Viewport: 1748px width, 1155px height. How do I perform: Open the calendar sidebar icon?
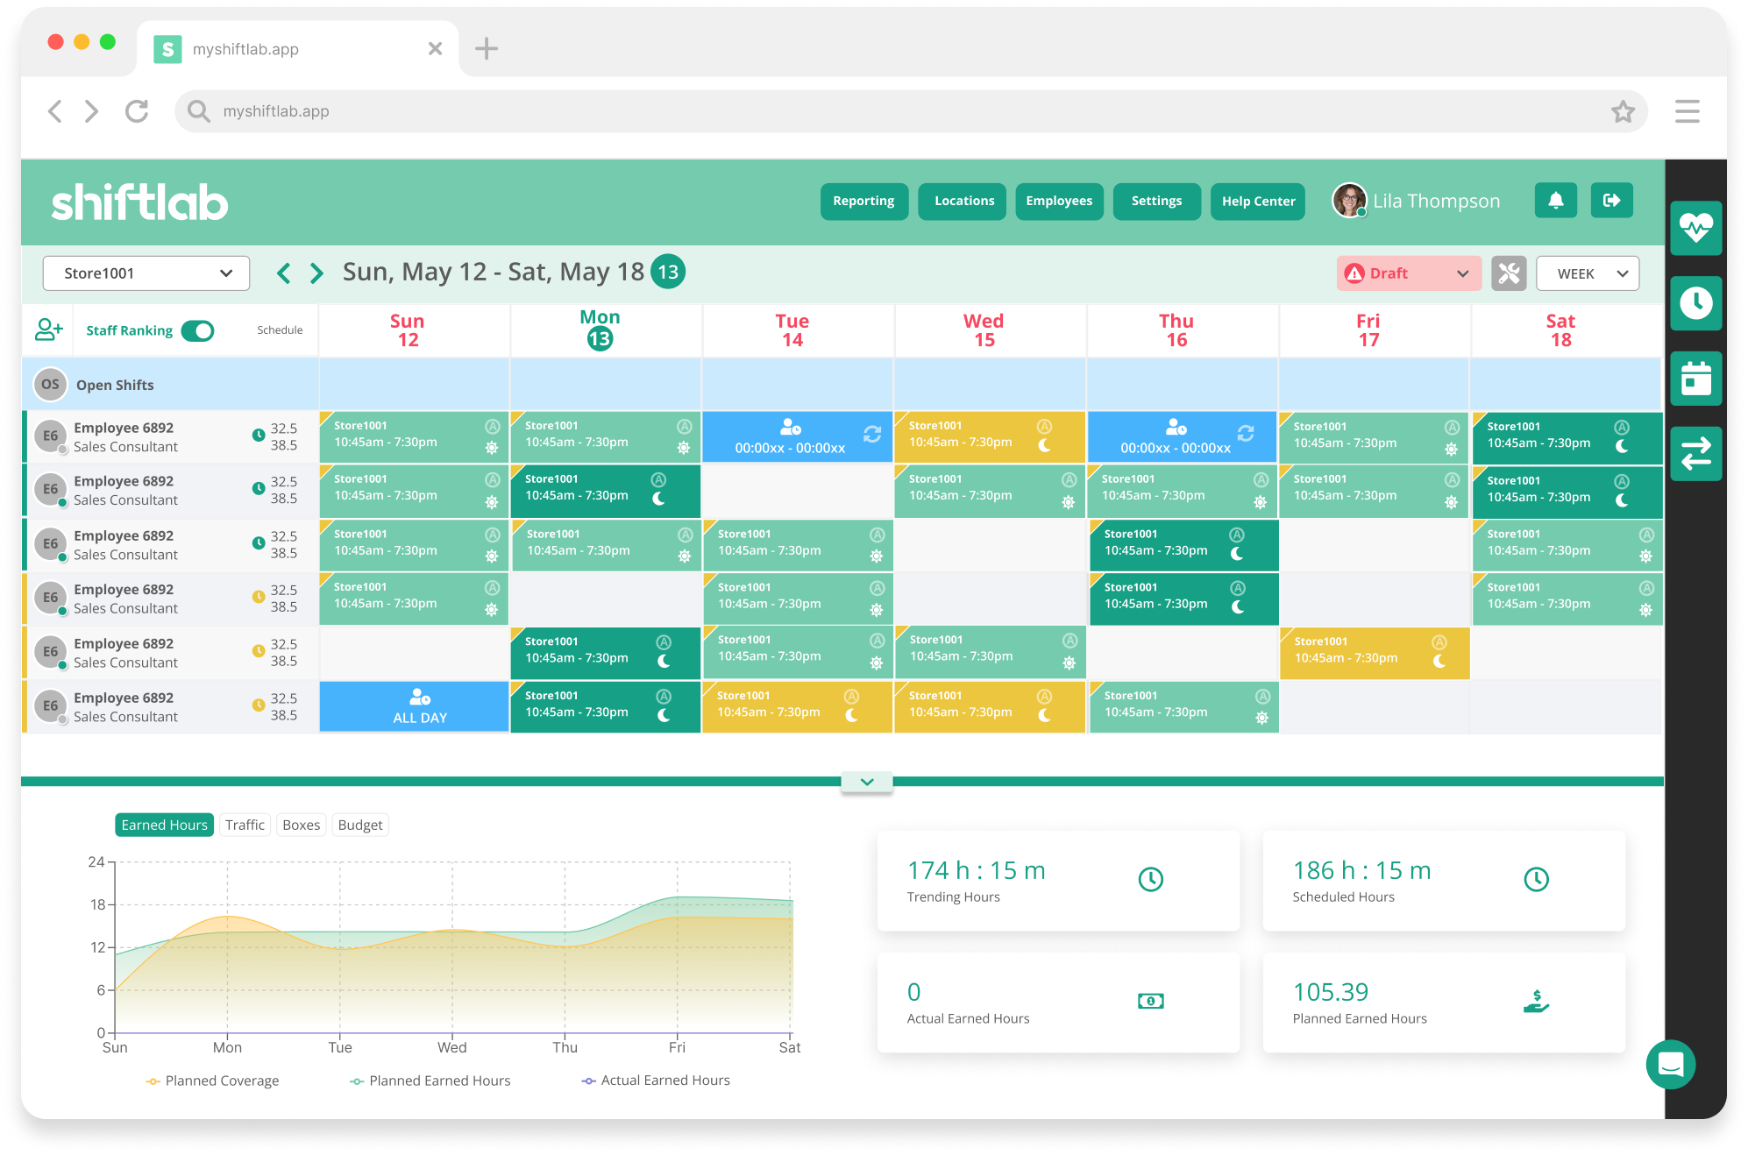[1696, 379]
